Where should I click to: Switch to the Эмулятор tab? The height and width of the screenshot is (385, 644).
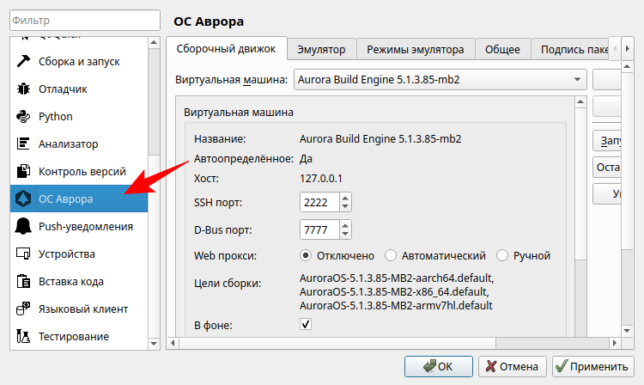coord(322,50)
